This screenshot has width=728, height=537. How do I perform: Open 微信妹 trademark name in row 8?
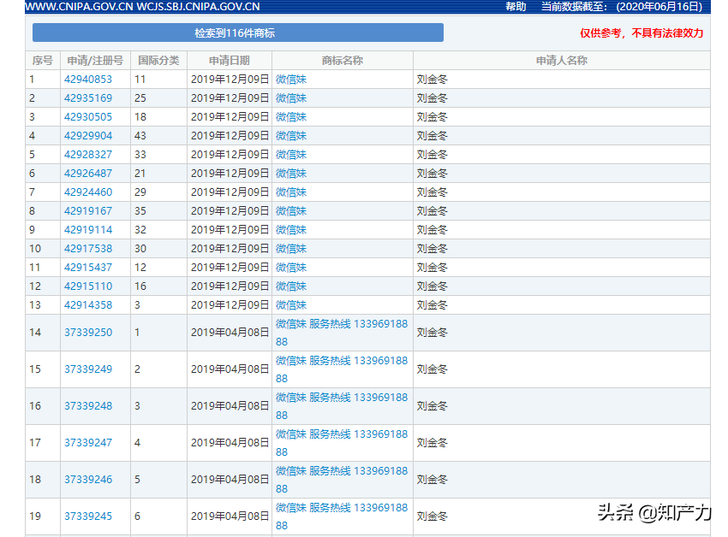tap(291, 211)
